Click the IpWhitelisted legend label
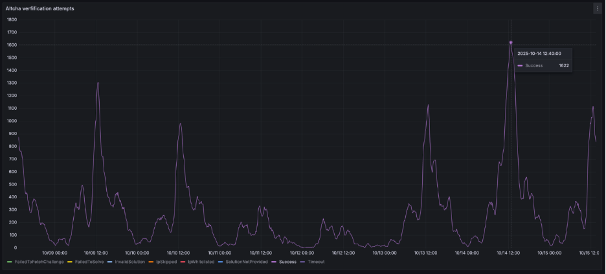 pos(201,262)
